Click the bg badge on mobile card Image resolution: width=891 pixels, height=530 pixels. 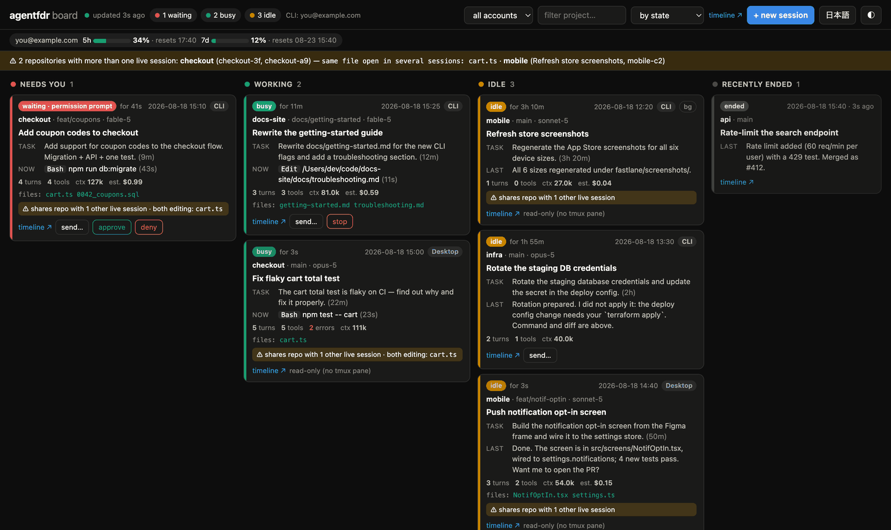pyautogui.click(x=688, y=107)
